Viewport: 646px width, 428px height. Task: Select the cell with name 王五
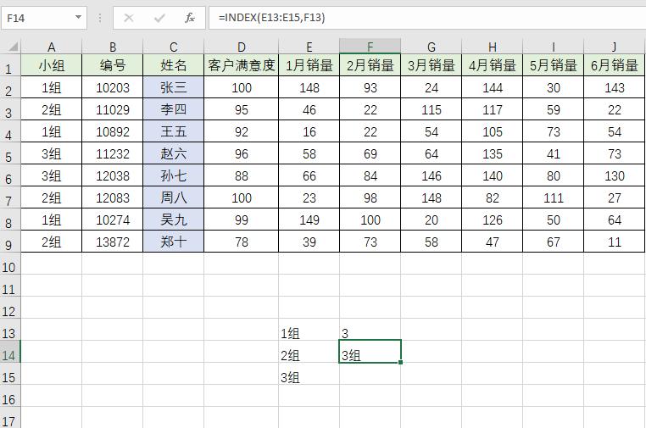[174, 131]
